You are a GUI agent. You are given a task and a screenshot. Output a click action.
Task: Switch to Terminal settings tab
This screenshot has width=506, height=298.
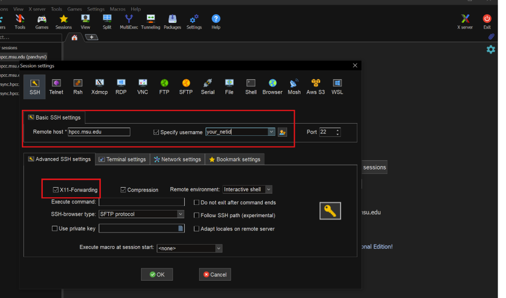[x=123, y=159]
